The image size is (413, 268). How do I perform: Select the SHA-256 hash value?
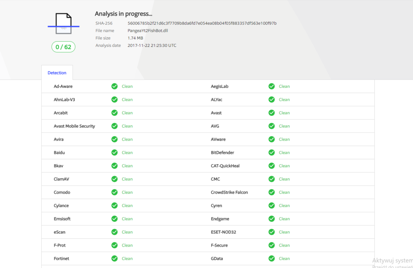pos(202,23)
